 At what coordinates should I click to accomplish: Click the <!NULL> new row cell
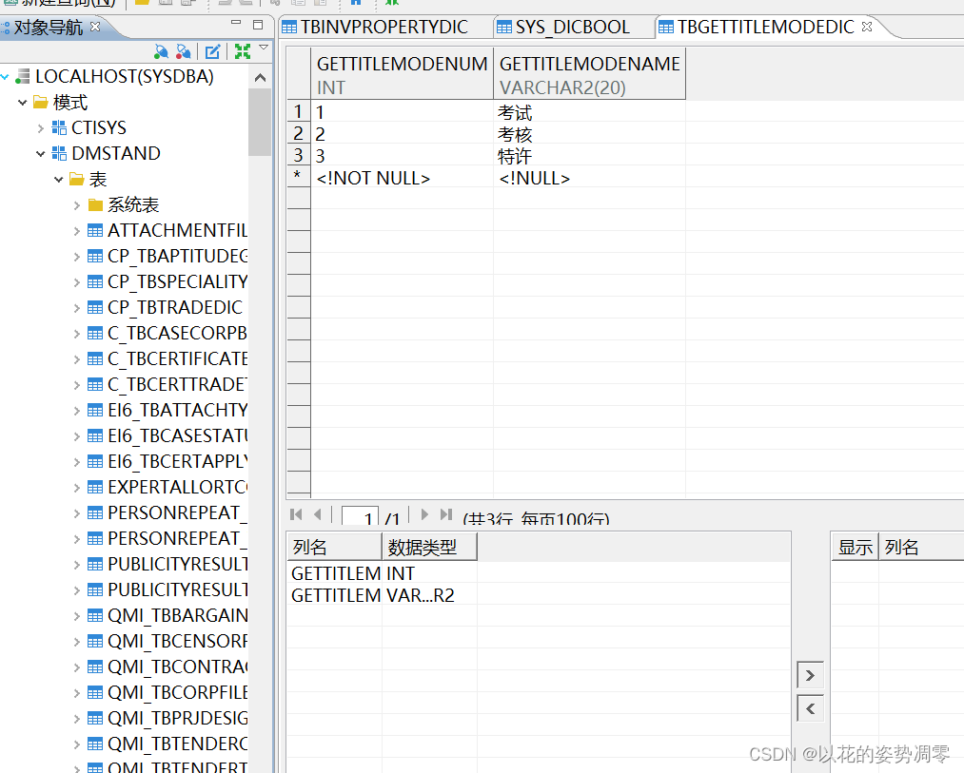[x=589, y=178]
